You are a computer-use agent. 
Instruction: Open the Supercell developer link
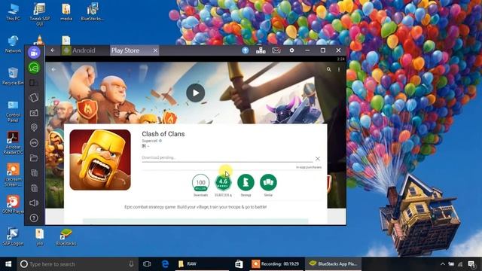(x=150, y=141)
